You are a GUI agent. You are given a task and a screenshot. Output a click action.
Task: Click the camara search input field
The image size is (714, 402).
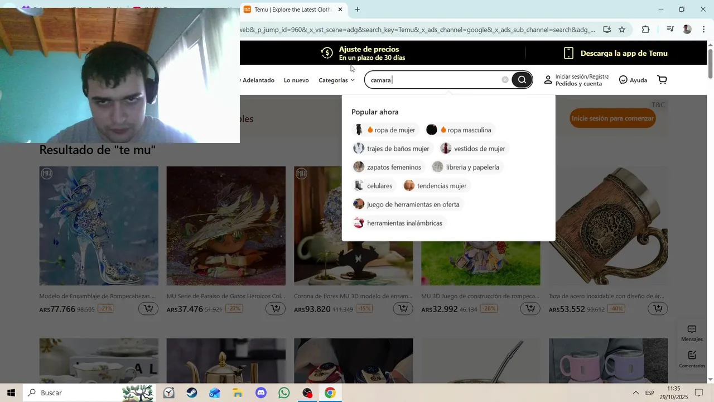coord(434,80)
